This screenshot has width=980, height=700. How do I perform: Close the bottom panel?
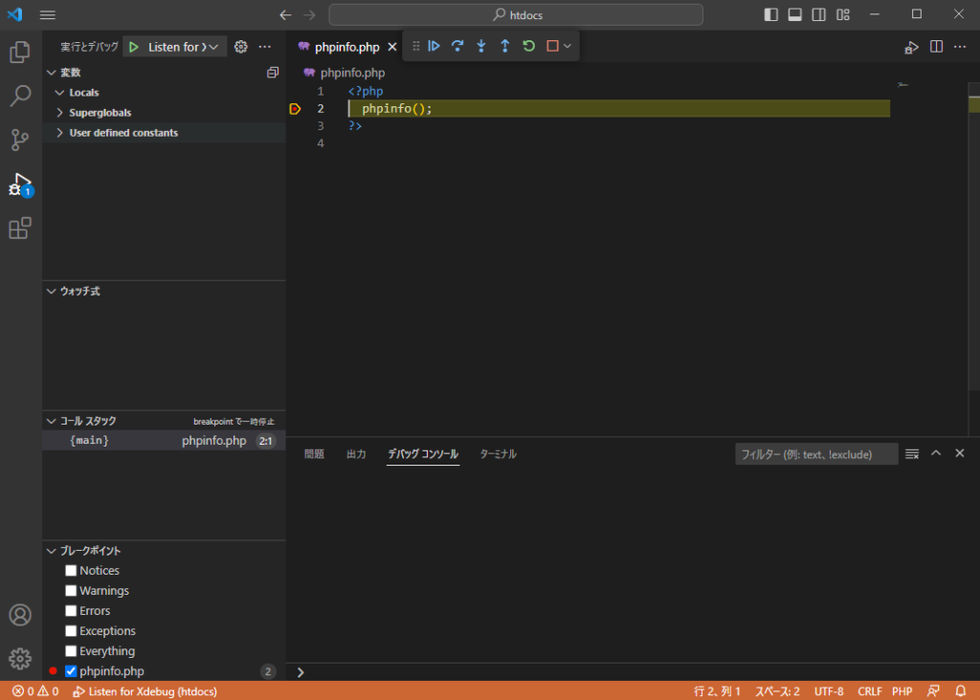pos(960,453)
